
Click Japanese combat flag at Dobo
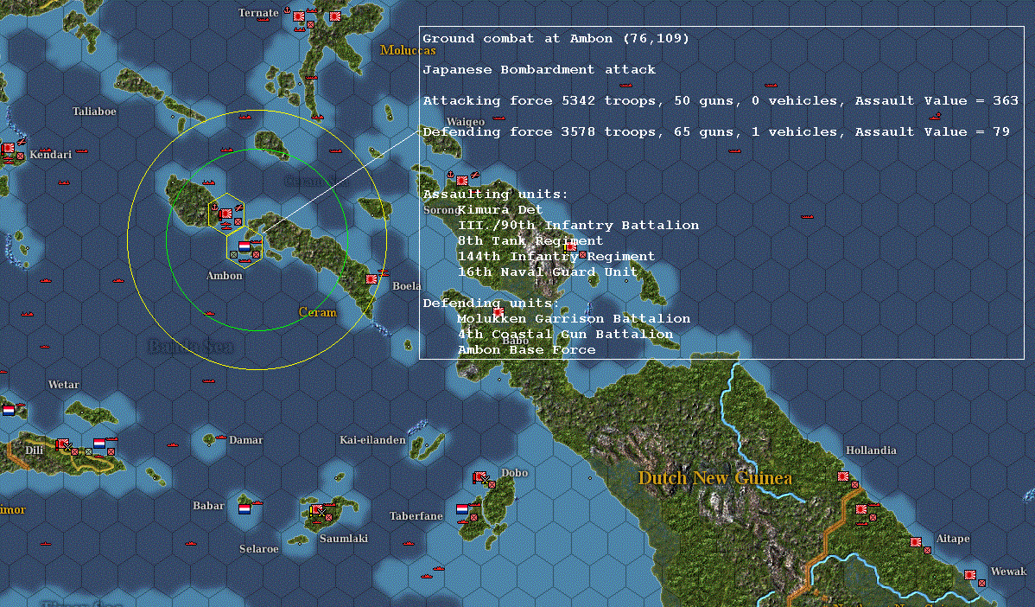point(479,477)
